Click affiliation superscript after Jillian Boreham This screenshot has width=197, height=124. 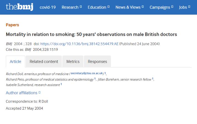point(153,79)
